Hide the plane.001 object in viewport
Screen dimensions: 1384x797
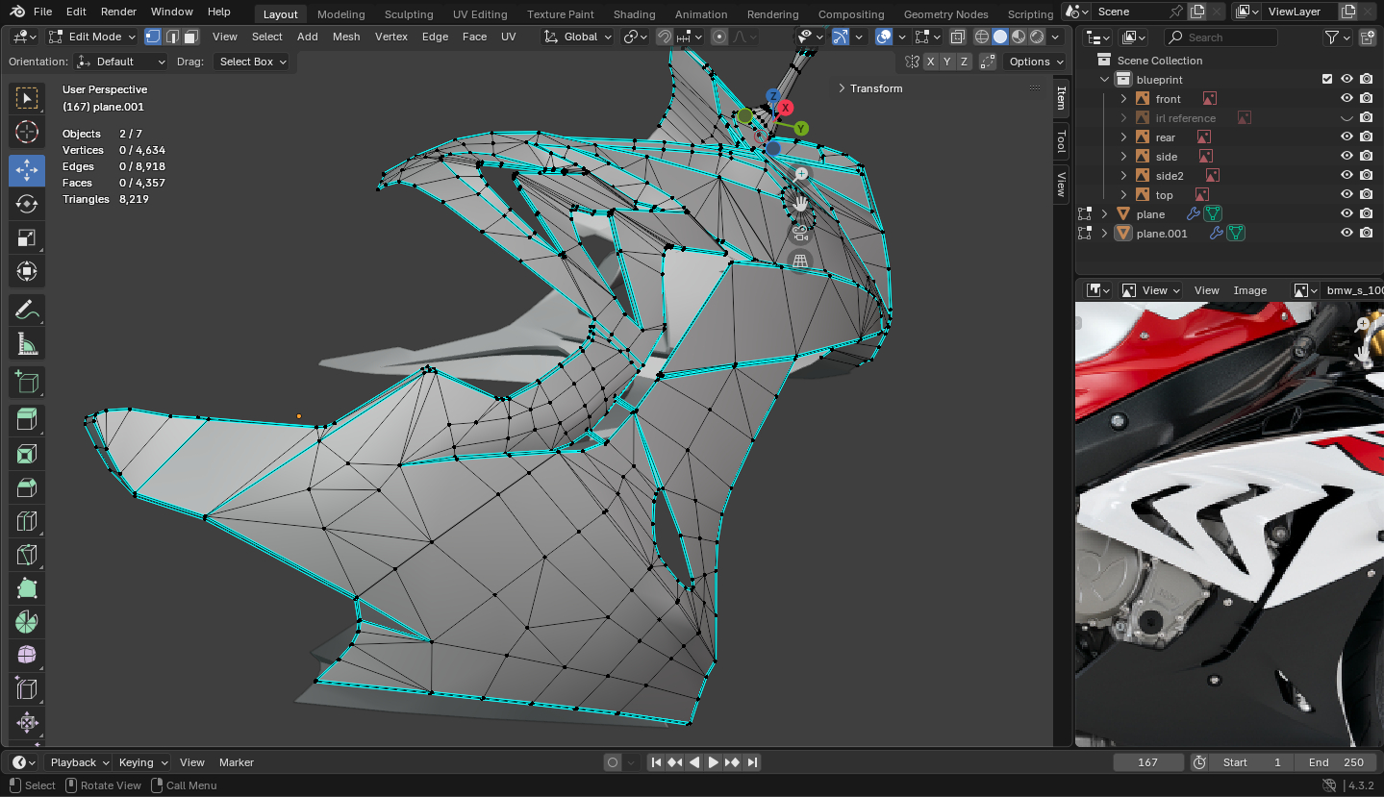pyautogui.click(x=1346, y=234)
